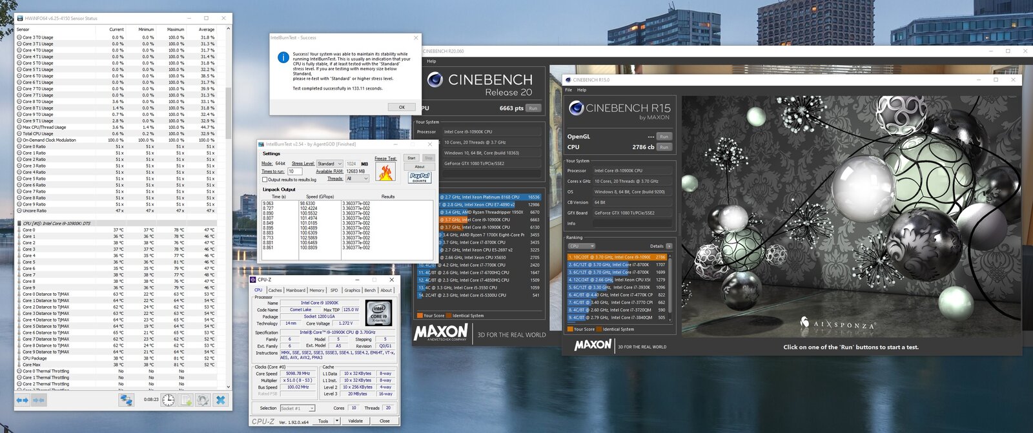Screen dimensions: 1033x433
Task: Click the Info field in Cinebench R15
Action: (632, 224)
